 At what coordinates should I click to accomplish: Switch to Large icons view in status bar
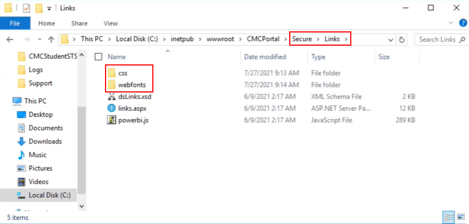click(x=460, y=217)
